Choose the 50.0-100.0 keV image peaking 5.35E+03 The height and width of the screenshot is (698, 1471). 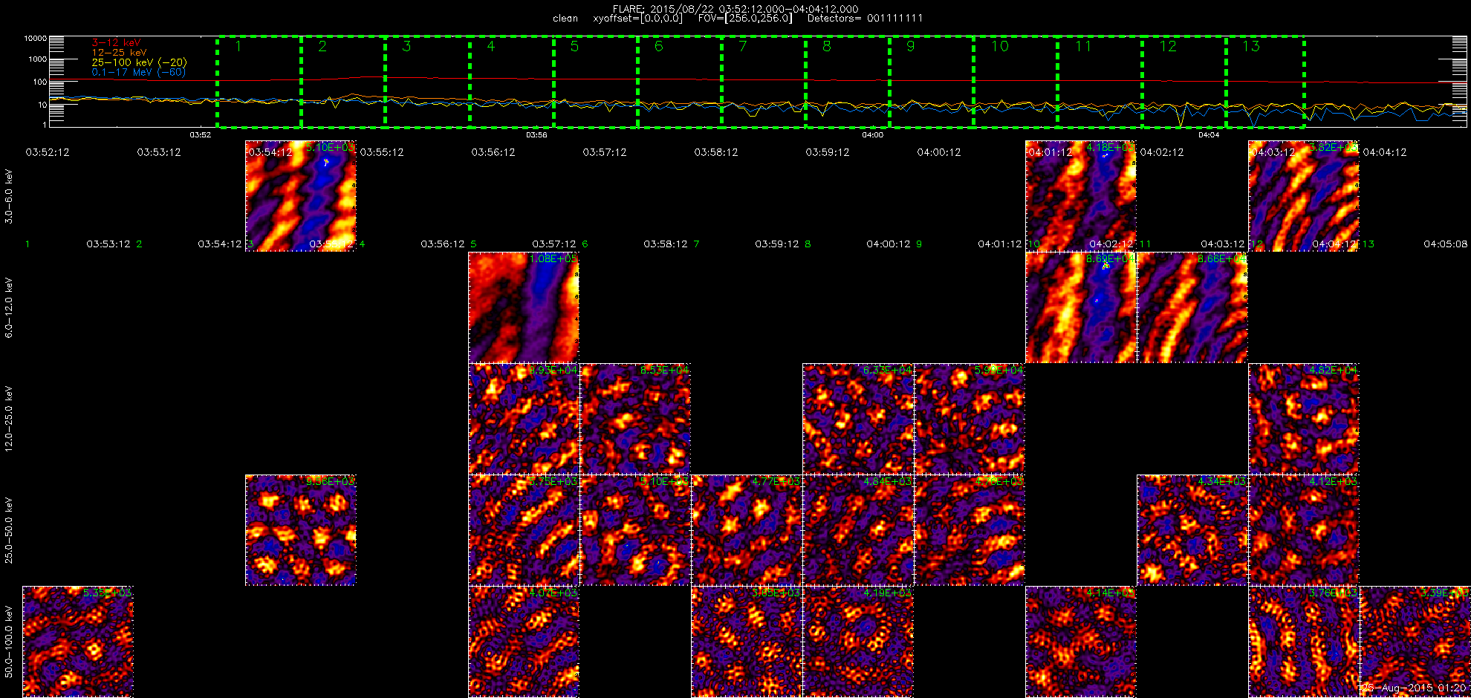pyautogui.click(x=78, y=642)
